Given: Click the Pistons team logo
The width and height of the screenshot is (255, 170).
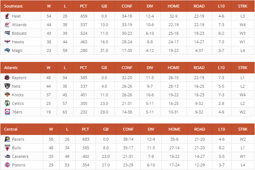Looking at the screenshot, I should tap(7, 165).
